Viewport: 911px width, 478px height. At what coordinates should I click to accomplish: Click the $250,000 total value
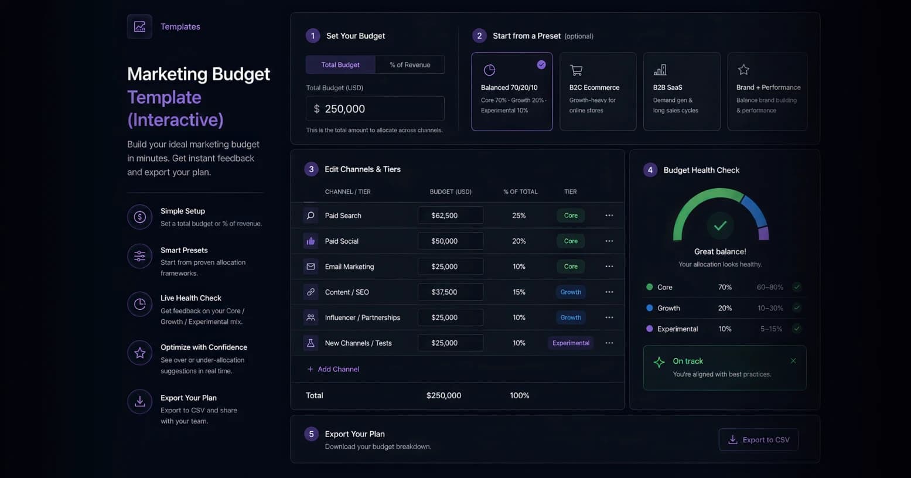(443, 395)
